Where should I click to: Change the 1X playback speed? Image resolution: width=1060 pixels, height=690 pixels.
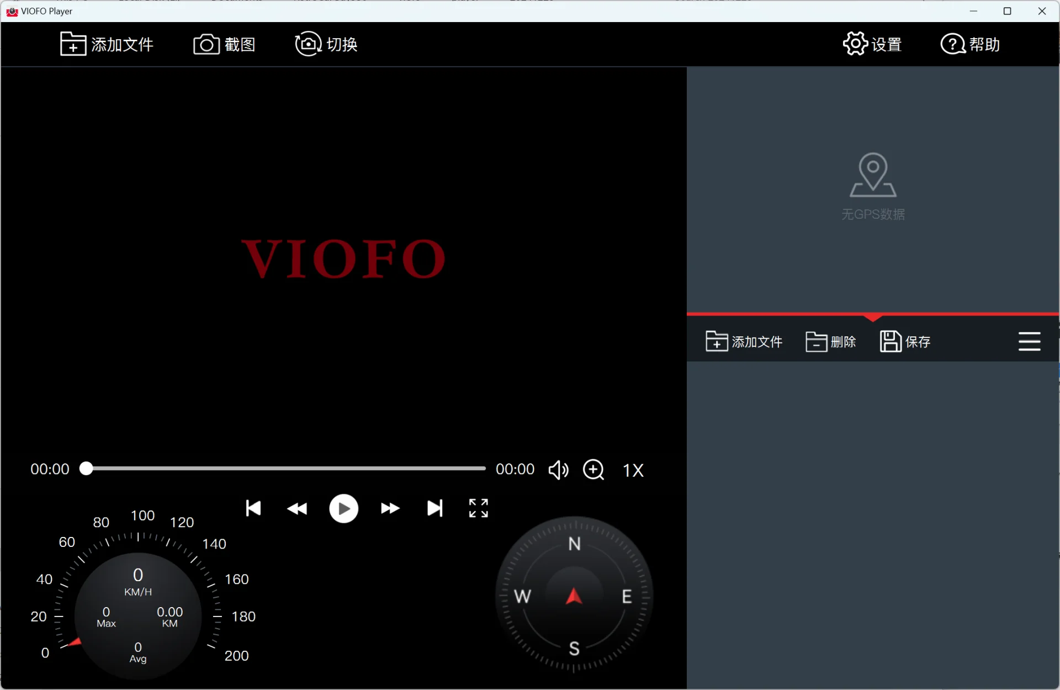633,470
